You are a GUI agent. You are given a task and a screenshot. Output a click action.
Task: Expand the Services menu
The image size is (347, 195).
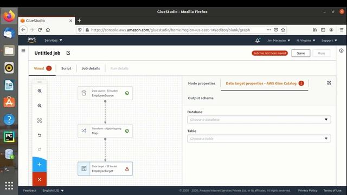pyautogui.click(x=53, y=40)
